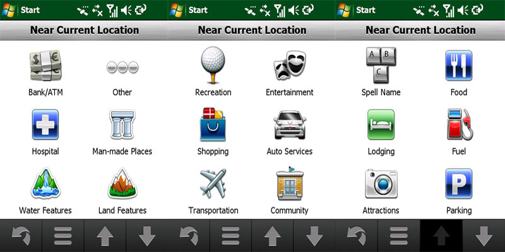Screen dimensions: 505x252
Task: Open the Land Features mountain icon
Action: [x=122, y=183]
